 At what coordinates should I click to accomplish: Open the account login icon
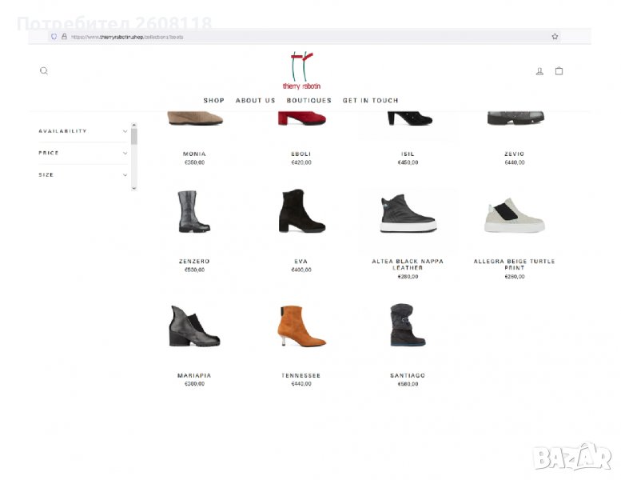[x=539, y=71]
